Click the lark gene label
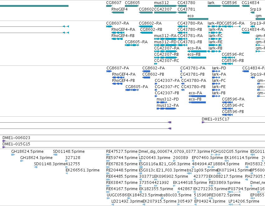The image size is (265, 206). point(211,3)
